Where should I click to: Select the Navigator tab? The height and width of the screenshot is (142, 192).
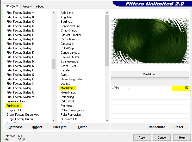[12, 6]
